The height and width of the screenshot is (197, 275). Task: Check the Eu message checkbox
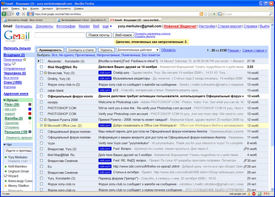click(41, 166)
